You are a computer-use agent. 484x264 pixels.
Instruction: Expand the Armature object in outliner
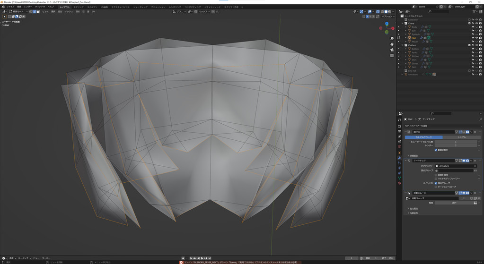(402, 74)
